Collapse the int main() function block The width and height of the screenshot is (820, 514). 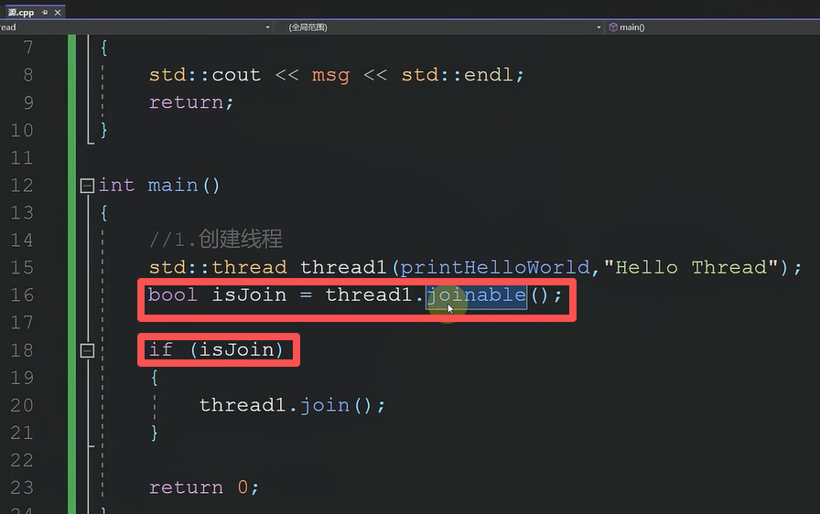87,186
